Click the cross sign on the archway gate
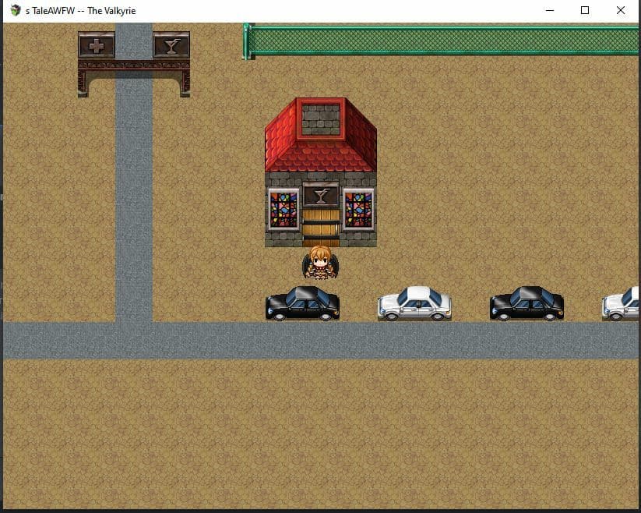The height and width of the screenshot is (513, 641). tap(97, 45)
